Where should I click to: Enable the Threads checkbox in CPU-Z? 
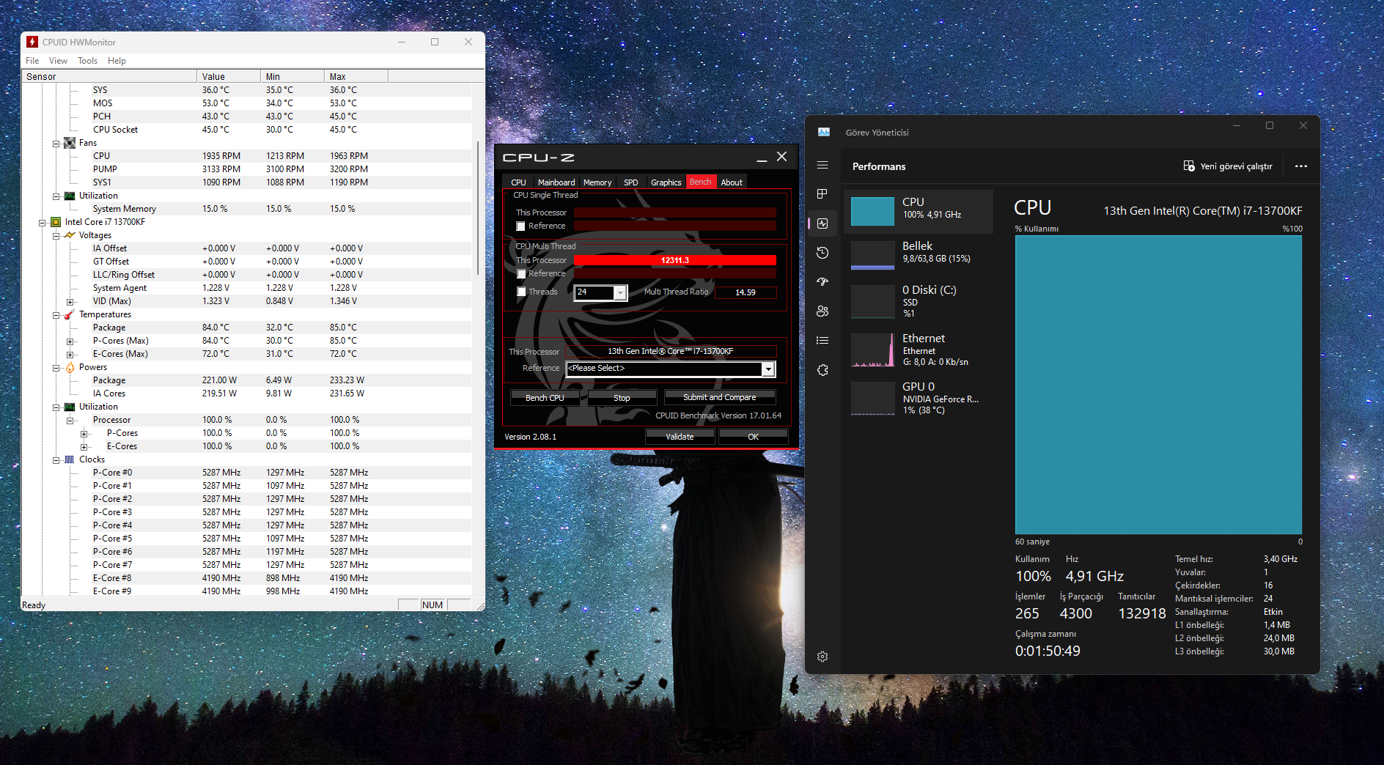[521, 292]
